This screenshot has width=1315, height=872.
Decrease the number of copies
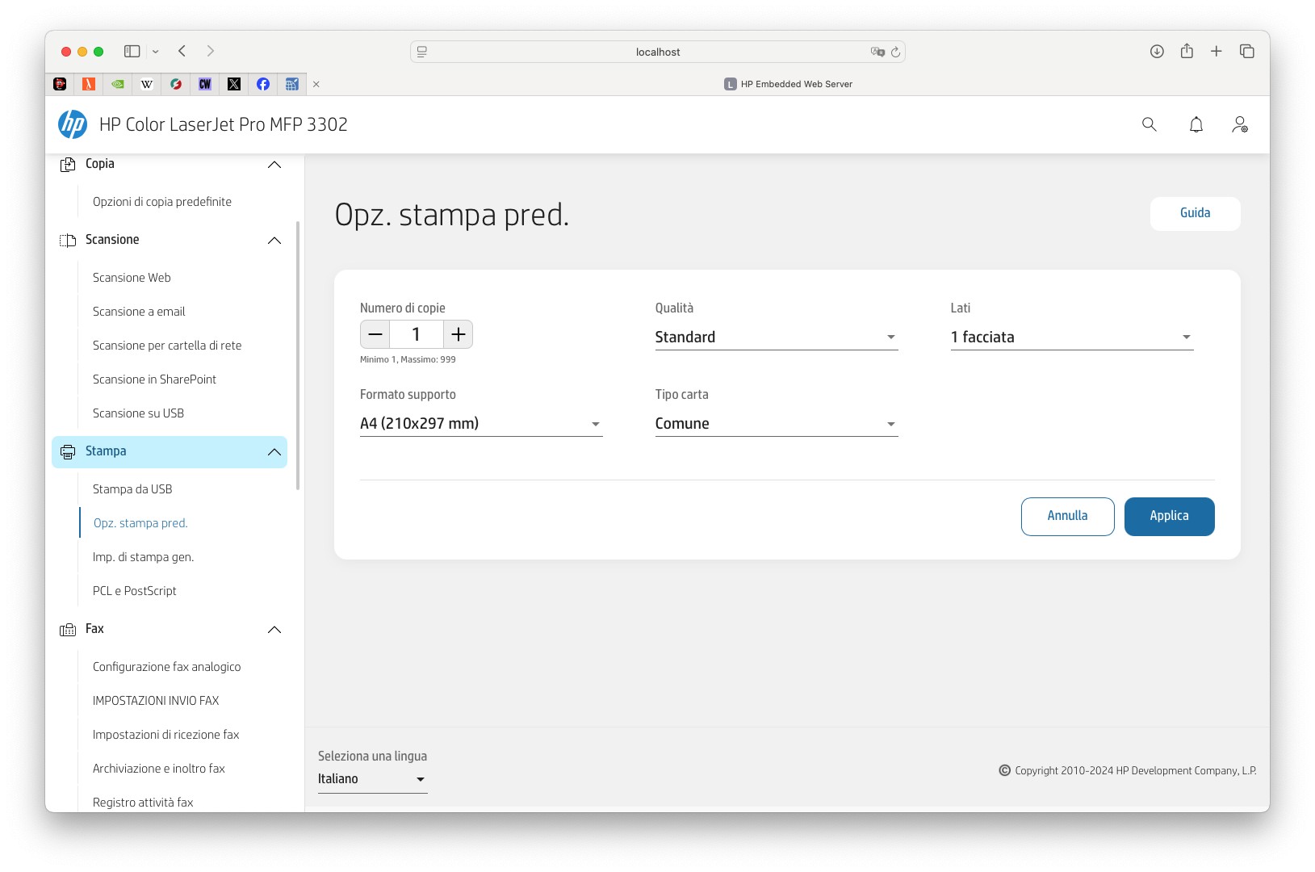(x=375, y=334)
